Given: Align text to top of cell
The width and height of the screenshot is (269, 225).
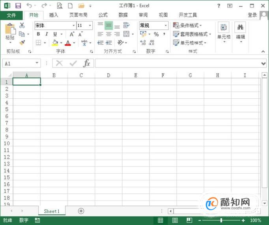Looking at the screenshot, I should 100,24.
